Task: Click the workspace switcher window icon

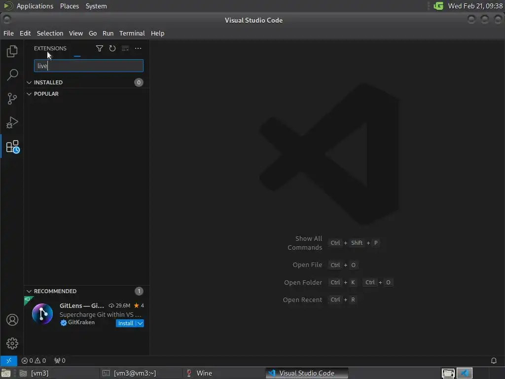Action: [448, 373]
